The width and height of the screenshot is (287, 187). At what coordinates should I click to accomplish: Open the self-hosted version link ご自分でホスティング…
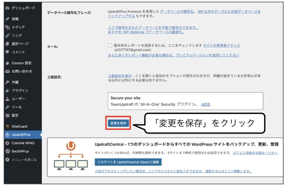point(149,171)
